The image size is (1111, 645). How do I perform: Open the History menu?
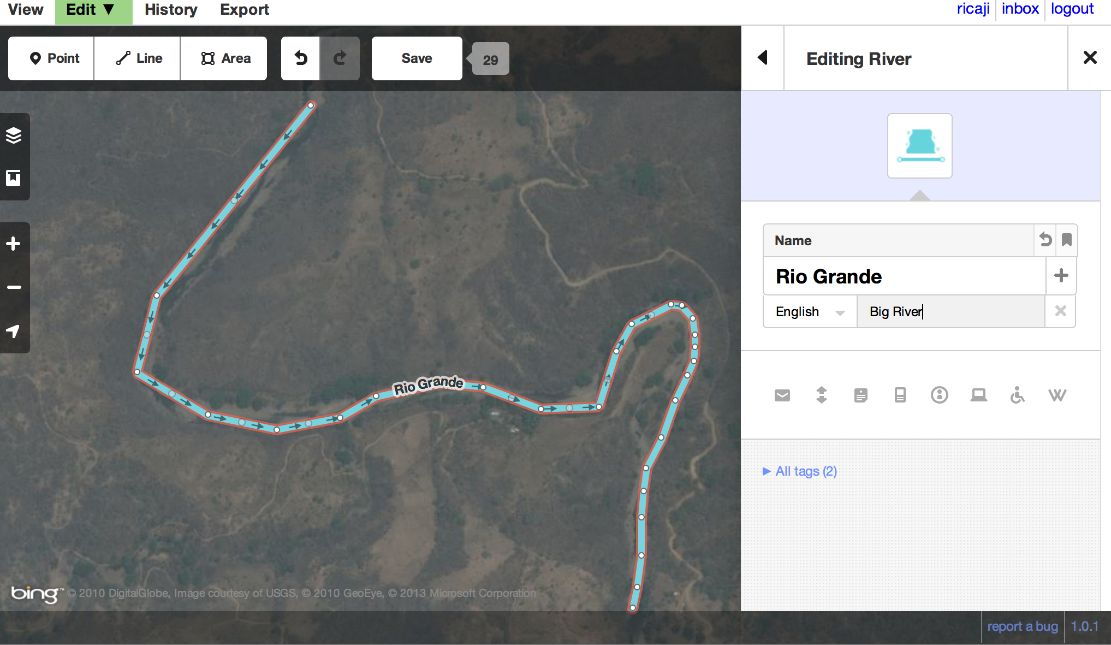click(170, 9)
